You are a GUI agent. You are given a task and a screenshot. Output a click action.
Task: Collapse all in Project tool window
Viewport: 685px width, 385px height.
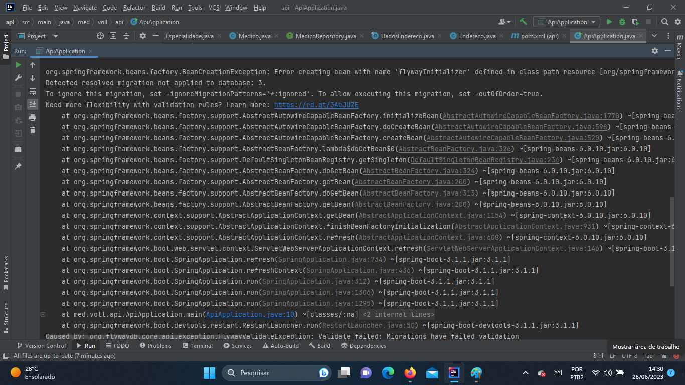pos(126,36)
